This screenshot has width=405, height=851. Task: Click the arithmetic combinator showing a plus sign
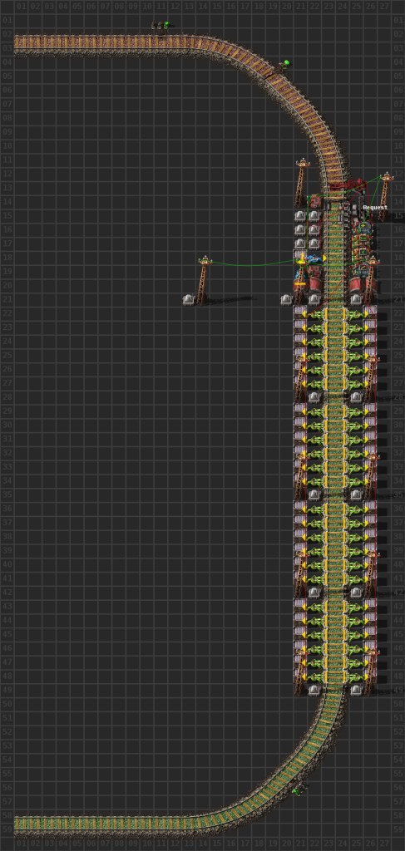click(363, 227)
